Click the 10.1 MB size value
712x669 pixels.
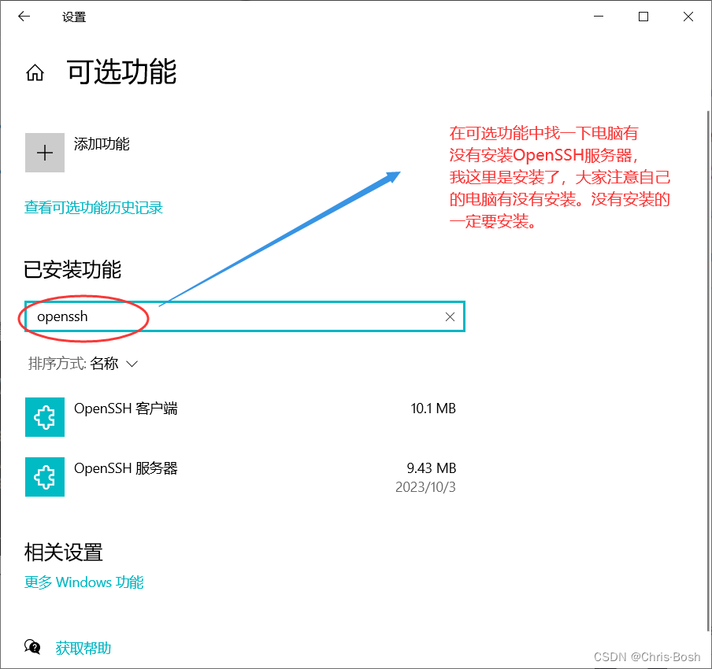(433, 408)
